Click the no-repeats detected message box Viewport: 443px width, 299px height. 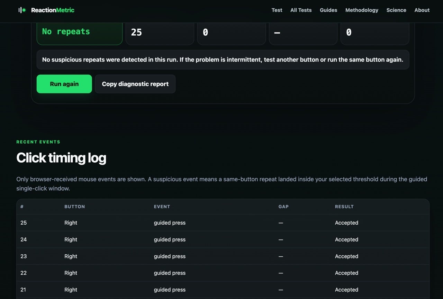click(223, 60)
